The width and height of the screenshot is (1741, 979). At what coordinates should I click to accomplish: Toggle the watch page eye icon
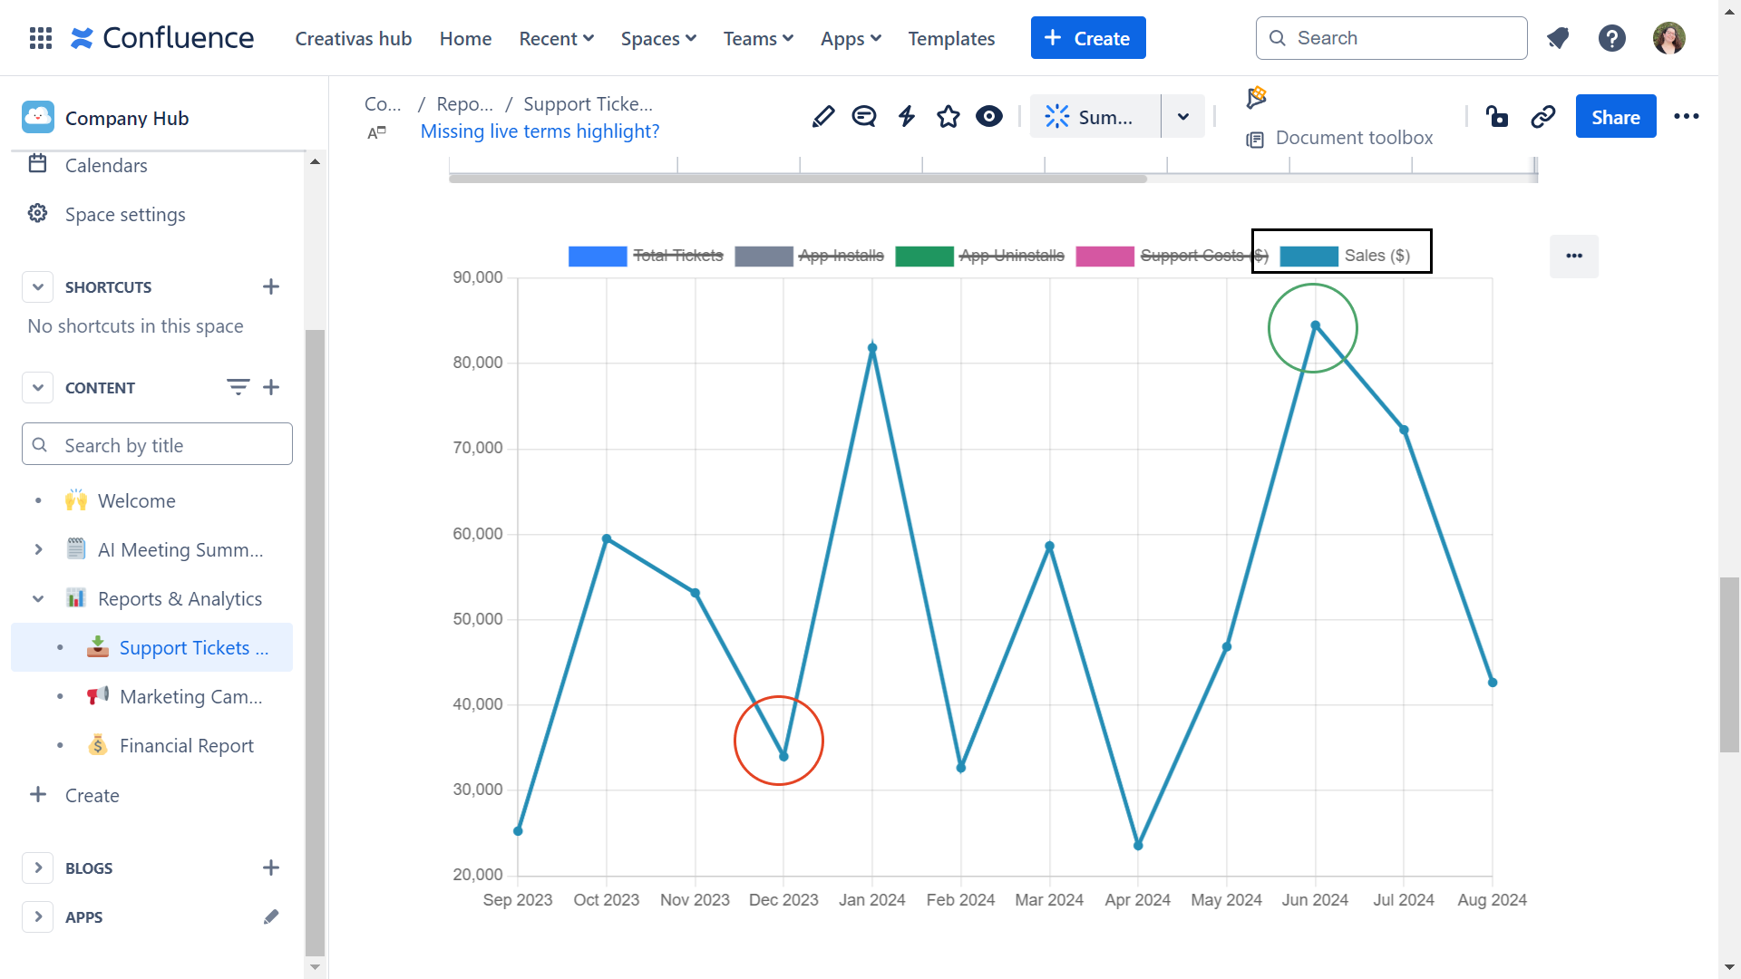[x=989, y=117]
